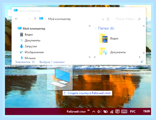Click the magnifier search icon
This screenshot has width=156, height=120.
click(x=139, y=19)
